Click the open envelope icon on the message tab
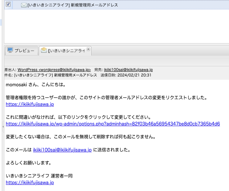 (x=44, y=50)
